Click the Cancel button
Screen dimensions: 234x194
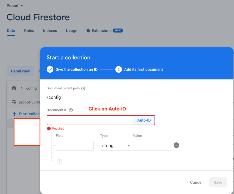(x=196, y=182)
